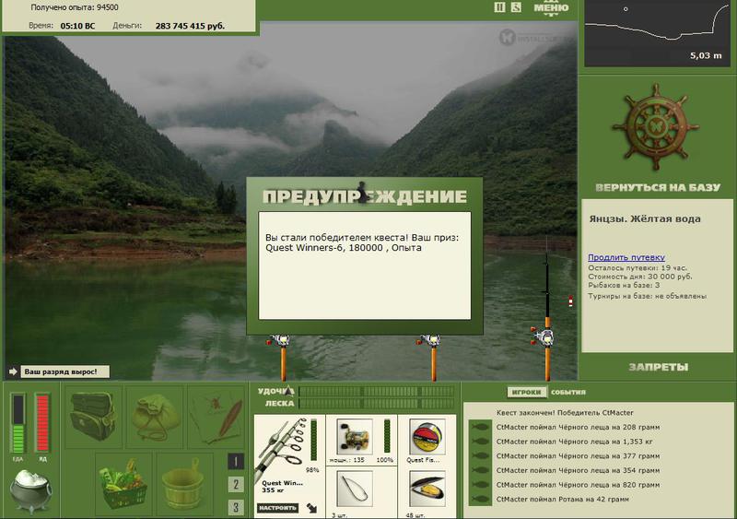Click the money value 283 745 415 руб.
This screenshot has width=737, height=519.
click(190, 26)
